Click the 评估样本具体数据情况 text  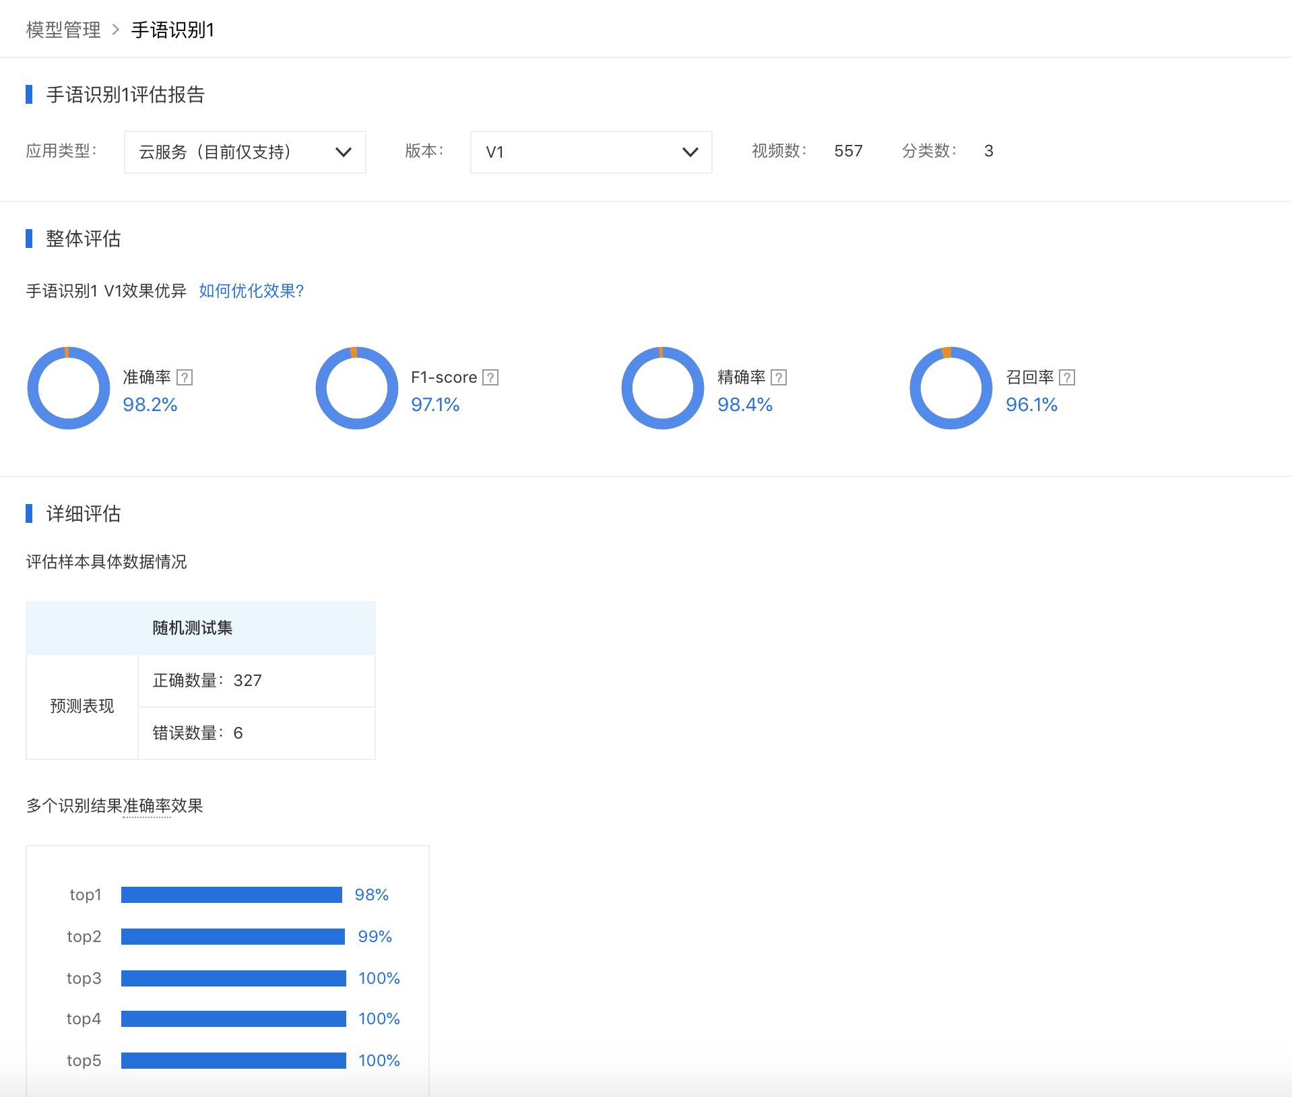coord(106,562)
